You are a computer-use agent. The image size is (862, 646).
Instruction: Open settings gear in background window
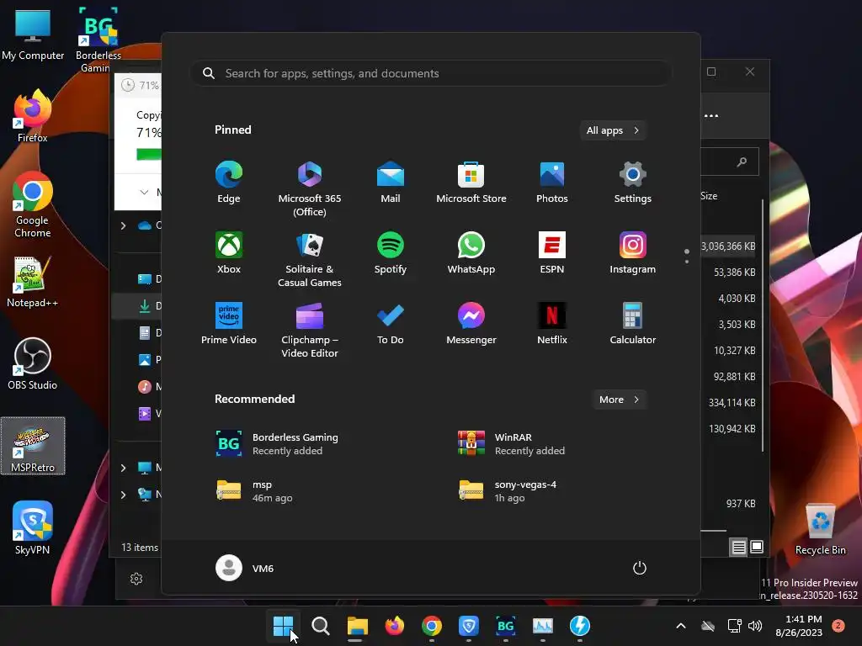tap(136, 579)
